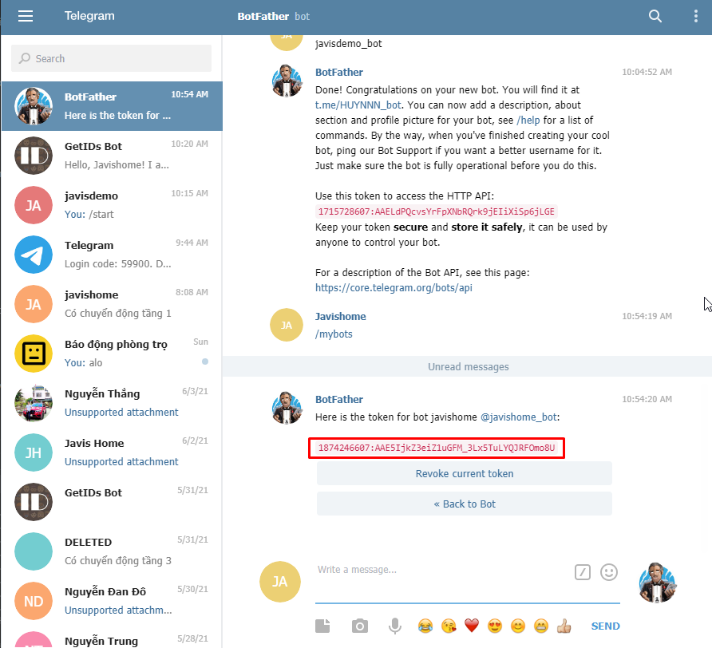
Task: Open the Javis Home chat
Action: click(x=112, y=452)
